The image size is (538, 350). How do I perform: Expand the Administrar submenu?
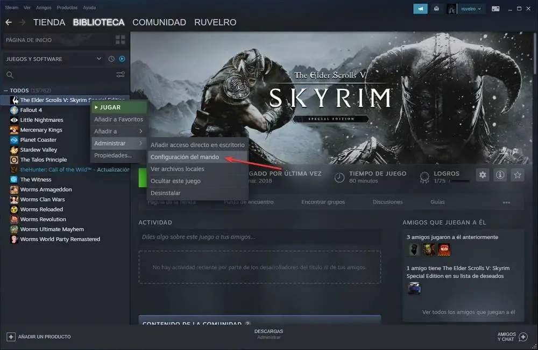[x=119, y=143]
